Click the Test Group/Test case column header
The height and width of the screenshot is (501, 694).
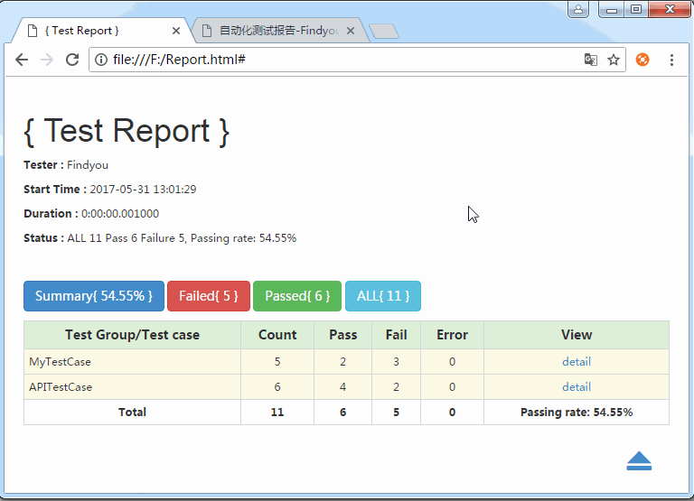(132, 335)
